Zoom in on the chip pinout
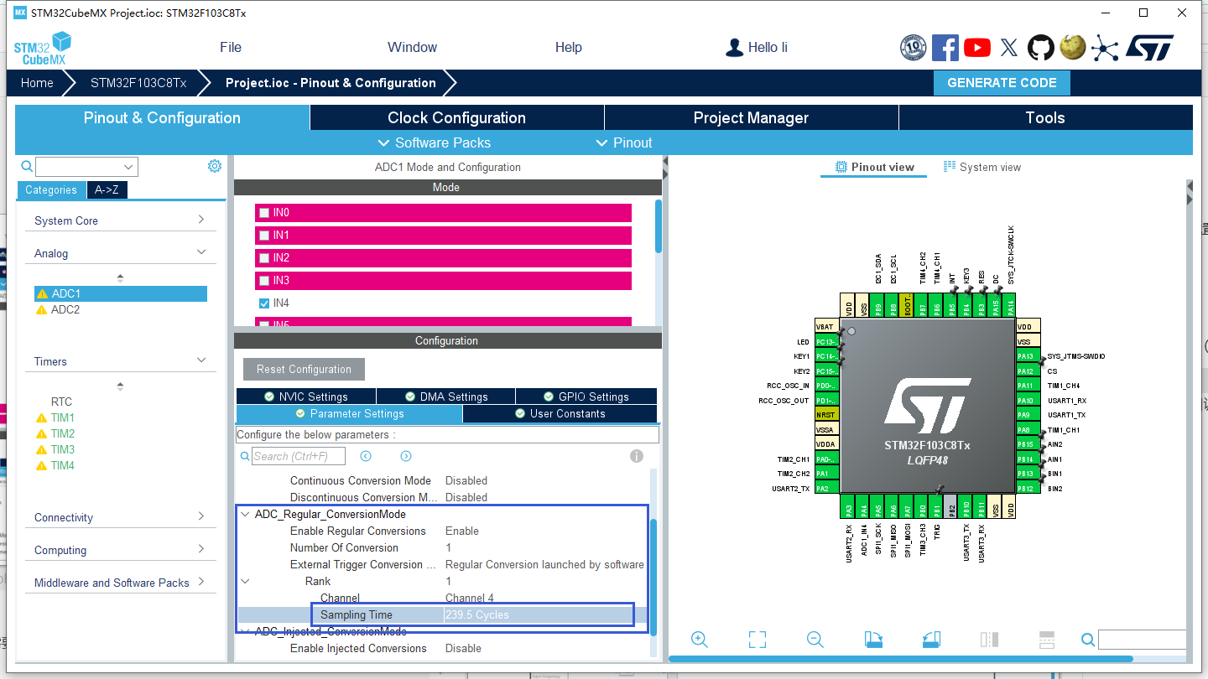The image size is (1208, 679). click(700, 640)
